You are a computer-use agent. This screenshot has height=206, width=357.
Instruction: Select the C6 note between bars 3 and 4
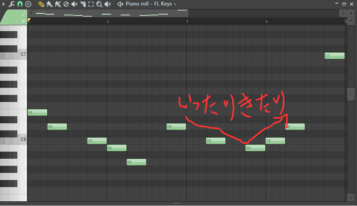point(216,141)
